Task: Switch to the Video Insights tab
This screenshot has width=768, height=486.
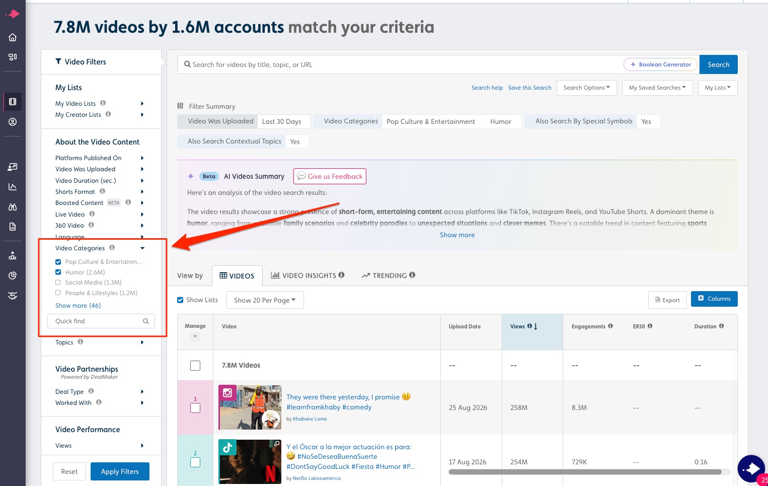Action: click(x=308, y=275)
